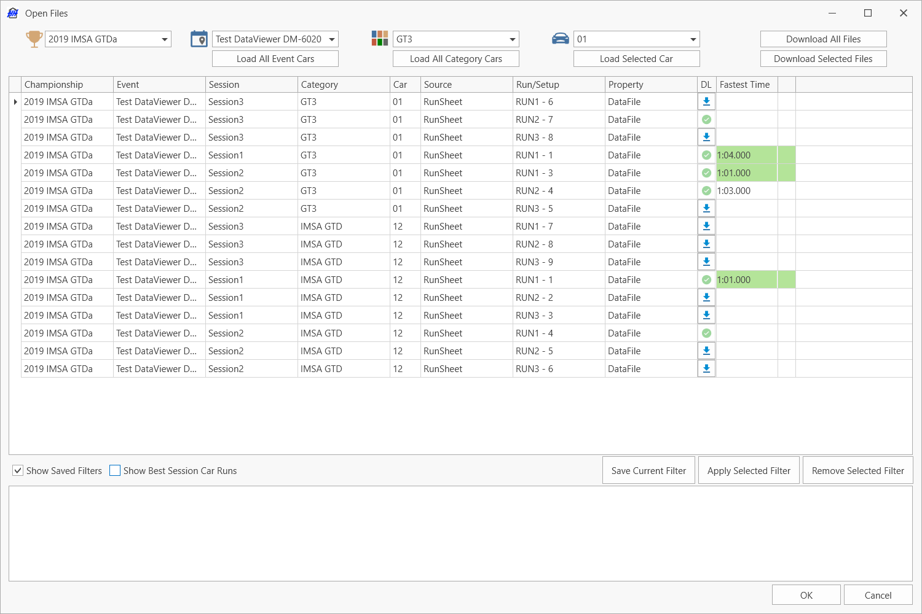Click the Open Files app icon in title bar

pyautogui.click(x=13, y=13)
